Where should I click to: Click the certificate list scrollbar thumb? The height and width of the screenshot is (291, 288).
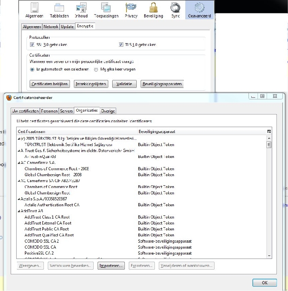coord(269,145)
